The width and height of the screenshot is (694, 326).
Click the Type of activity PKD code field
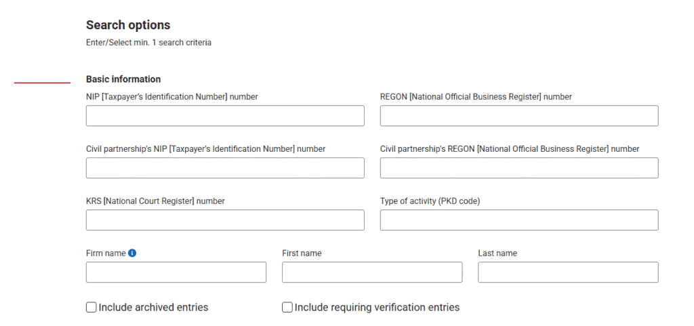coord(519,220)
